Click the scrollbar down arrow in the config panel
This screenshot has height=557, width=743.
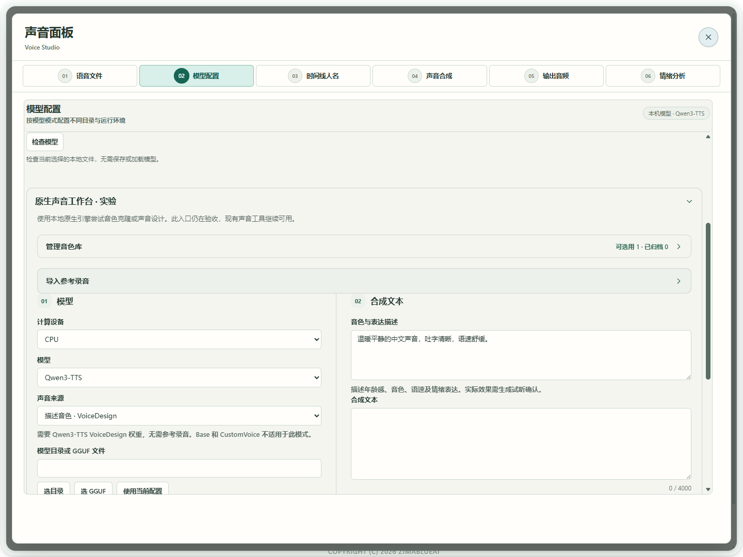tap(708, 489)
